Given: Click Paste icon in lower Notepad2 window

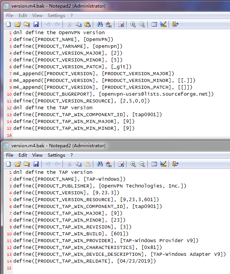Looking at the screenshot, I should pyautogui.click(x=88, y=164).
